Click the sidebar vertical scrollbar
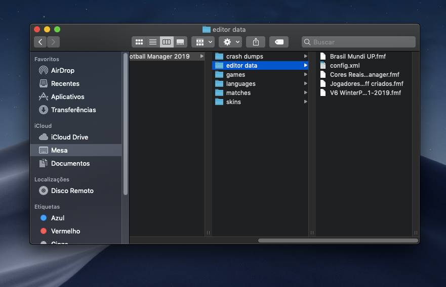The width and height of the screenshot is (446, 287). pyautogui.click(x=126, y=124)
